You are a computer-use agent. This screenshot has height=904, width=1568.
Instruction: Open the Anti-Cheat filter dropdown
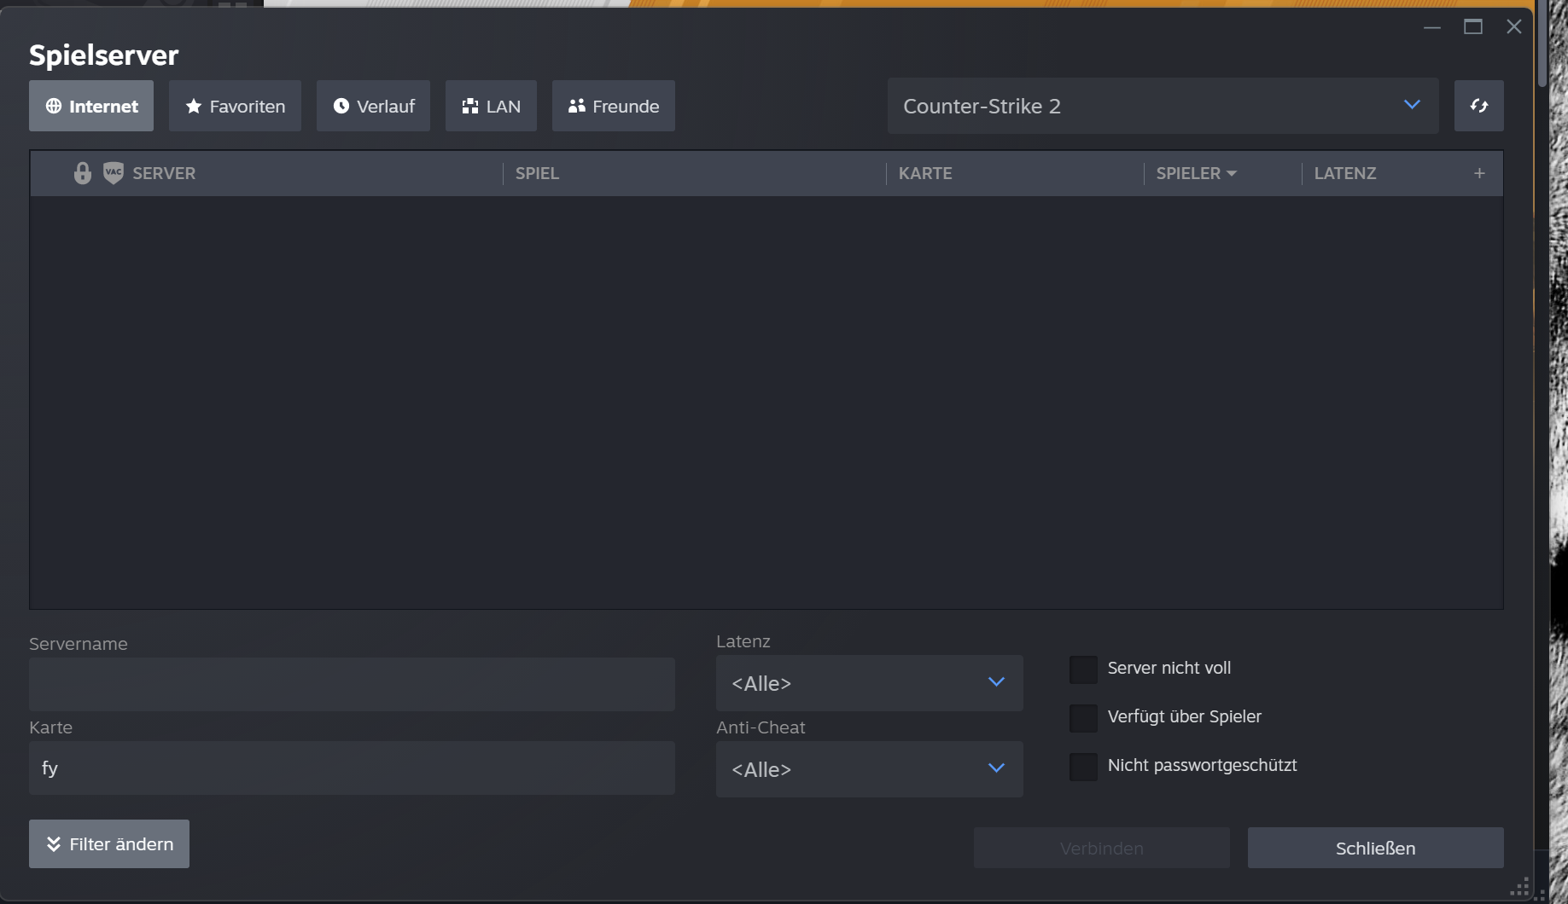(x=869, y=769)
